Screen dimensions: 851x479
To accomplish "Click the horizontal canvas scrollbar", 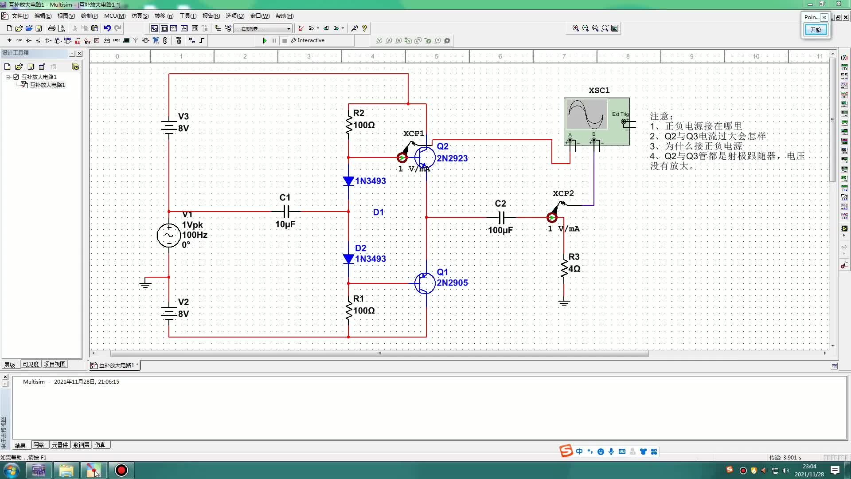I will [379, 353].
